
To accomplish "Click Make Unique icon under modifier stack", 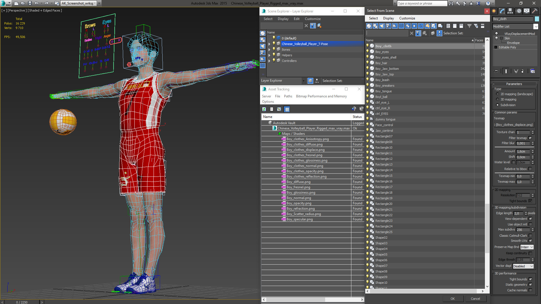I will click(x=516, y=71).
